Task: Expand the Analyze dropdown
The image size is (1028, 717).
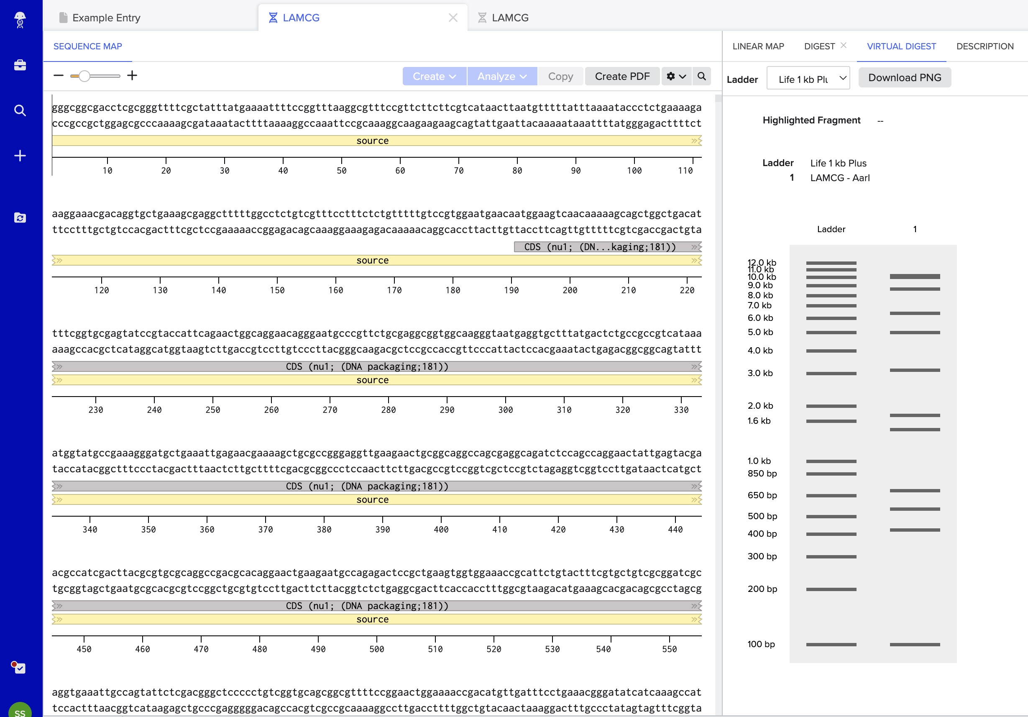Action: 501,76
